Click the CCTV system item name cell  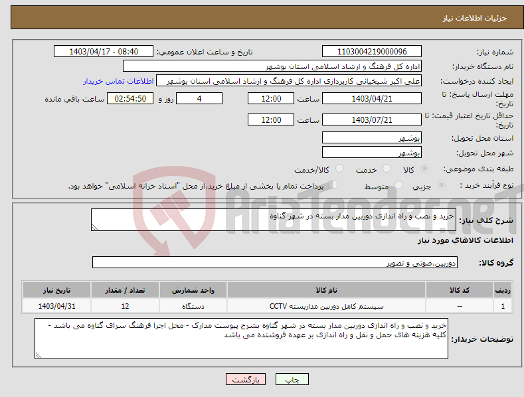[326, 306]
